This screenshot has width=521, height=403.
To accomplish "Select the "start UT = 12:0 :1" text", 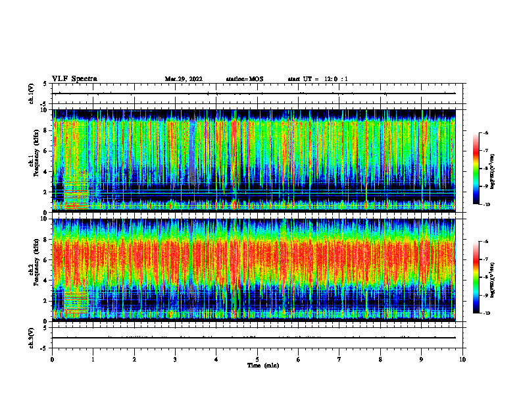I will [x=318, y=79].
